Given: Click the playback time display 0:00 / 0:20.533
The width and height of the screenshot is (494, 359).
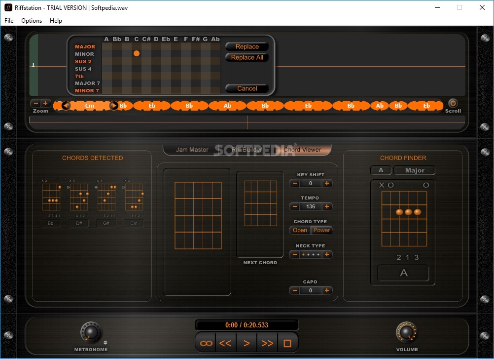Looking at the screenshot, I should [x=247, y=325].
